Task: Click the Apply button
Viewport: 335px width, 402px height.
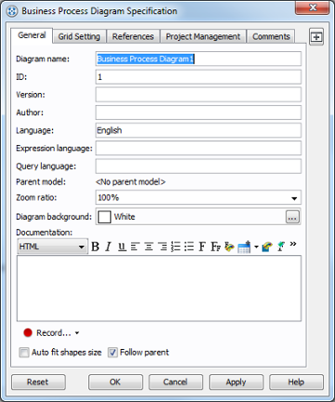Action: (x=236, y=382)
